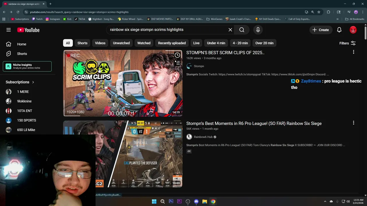Open the YouTube guide hamburger menu
The image size is (367, 206).
(x=9, y=30)
